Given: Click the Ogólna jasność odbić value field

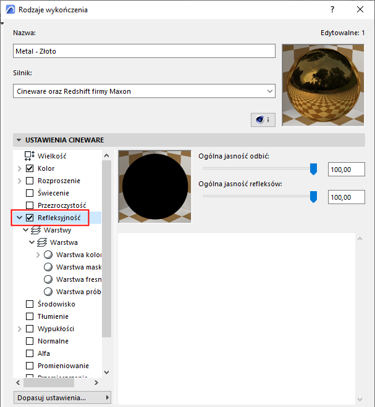Looking at the screenshot, I should click(x=347, y=170).
